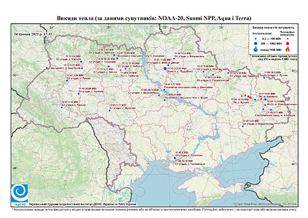308x218 pixels.
Task: Click the legend header Потенційно небезпечні
Action: tap(287, 33)
